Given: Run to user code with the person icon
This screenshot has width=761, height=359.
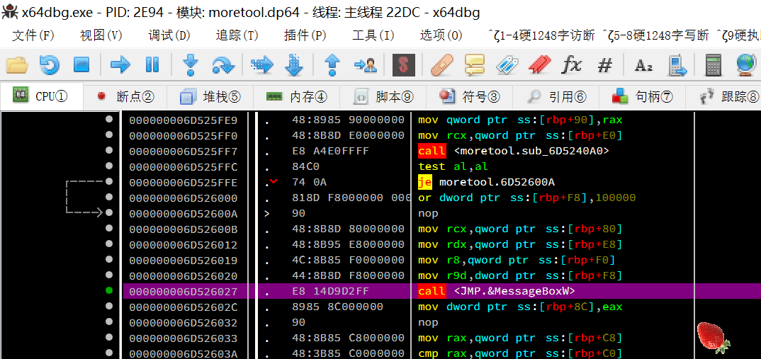Looking at the screenshot, I should [366, 64].
